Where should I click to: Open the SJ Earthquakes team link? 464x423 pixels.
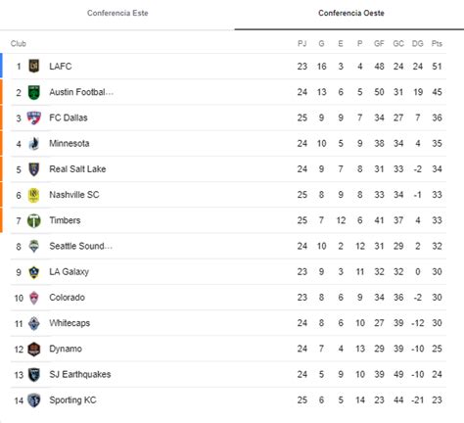(x=80, y=374)
